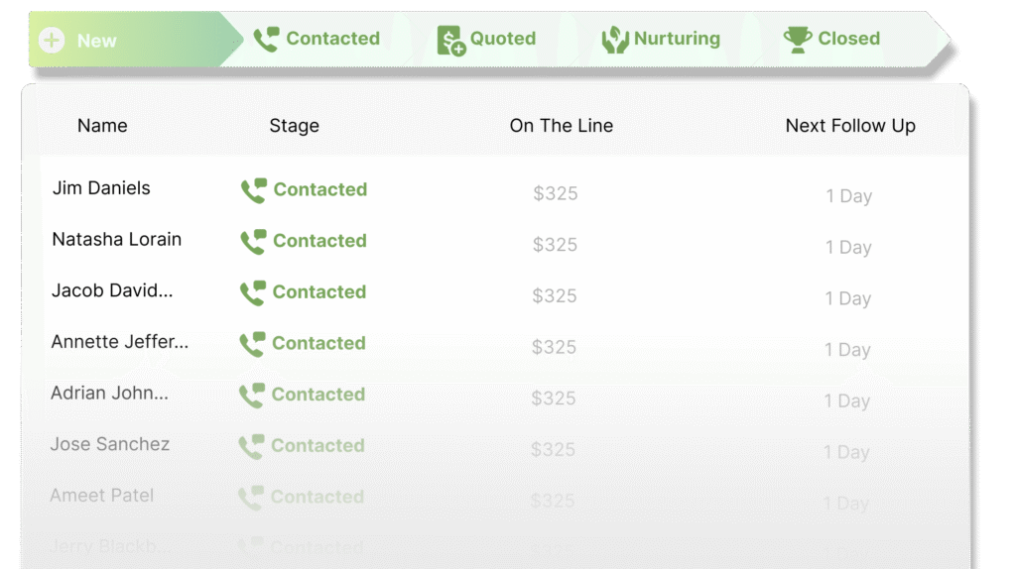
Task: Switch to the Quoted stage tab
Action: [486, 39]
